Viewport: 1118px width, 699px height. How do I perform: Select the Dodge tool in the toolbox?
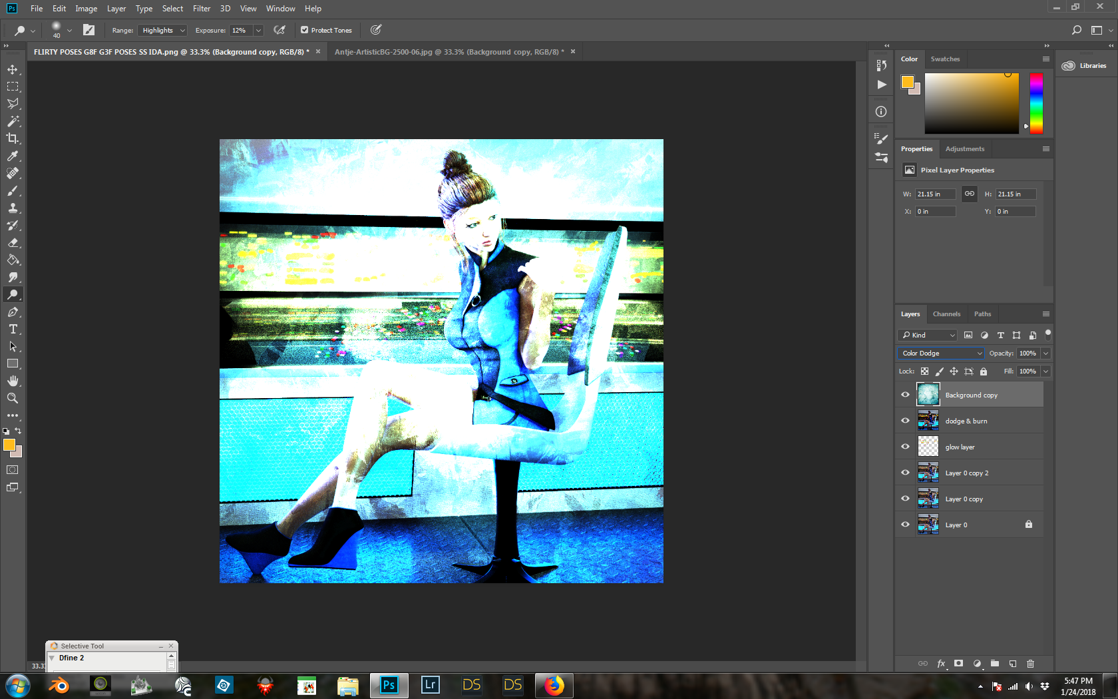[x=13, y=294]
